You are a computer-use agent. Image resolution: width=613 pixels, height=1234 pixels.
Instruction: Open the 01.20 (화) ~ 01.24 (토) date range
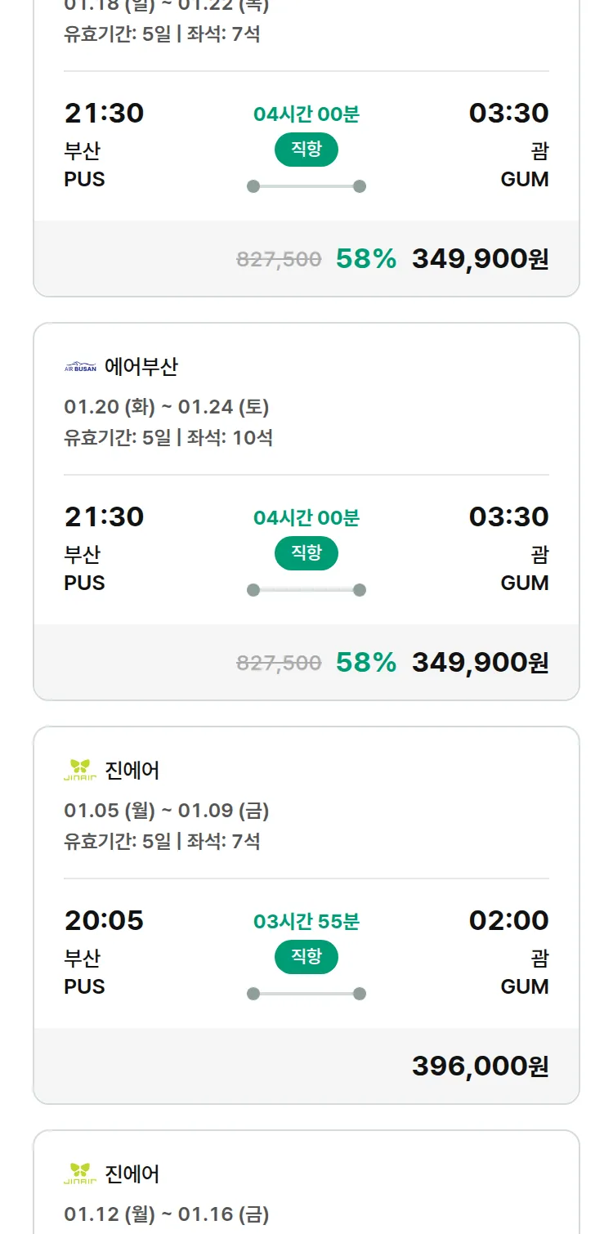click(x=167, y=407)
